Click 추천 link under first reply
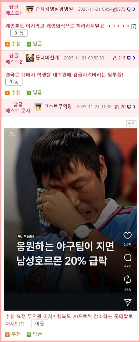This screenshot has height=342, width=140. pyautogui.click(x=13, y=44)
